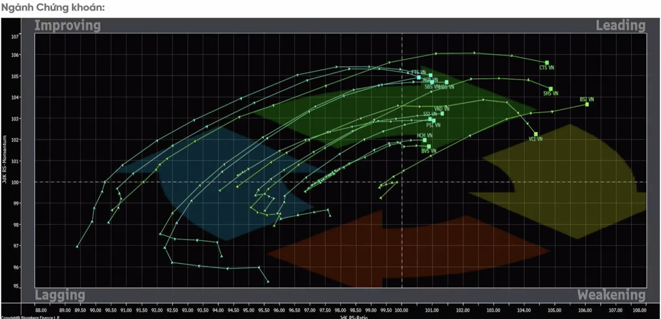Click the CTS VN square data marker
Screen dimensions: 661x319
click(547, 63)
